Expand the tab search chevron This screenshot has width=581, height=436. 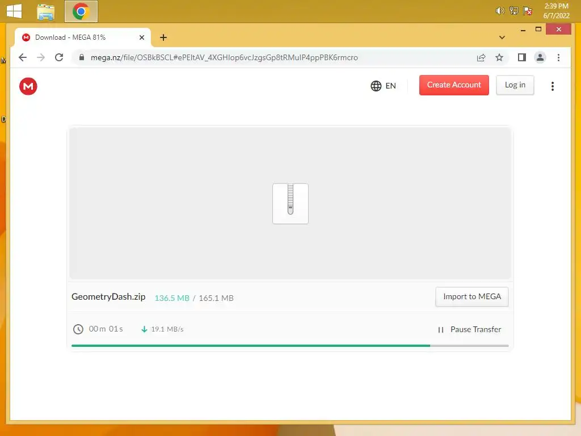point(502,37)
